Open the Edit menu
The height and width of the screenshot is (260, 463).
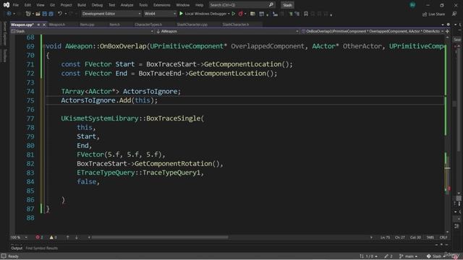tap(27, 5)
